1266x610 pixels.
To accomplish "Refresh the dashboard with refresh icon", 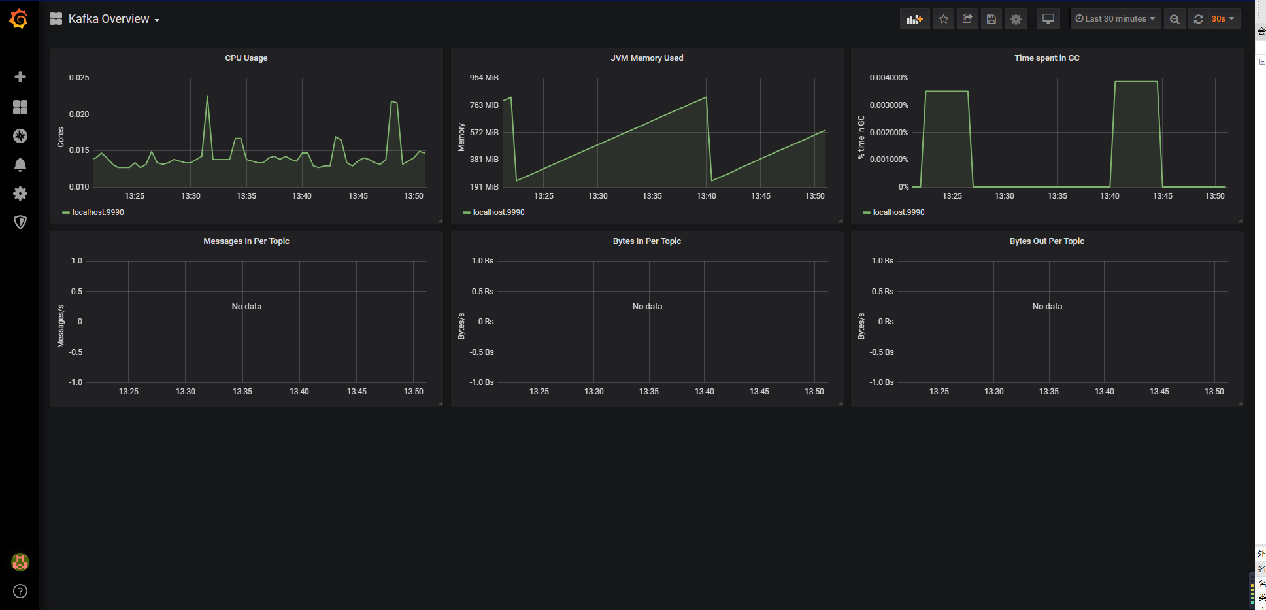I will click(1198, 19).
